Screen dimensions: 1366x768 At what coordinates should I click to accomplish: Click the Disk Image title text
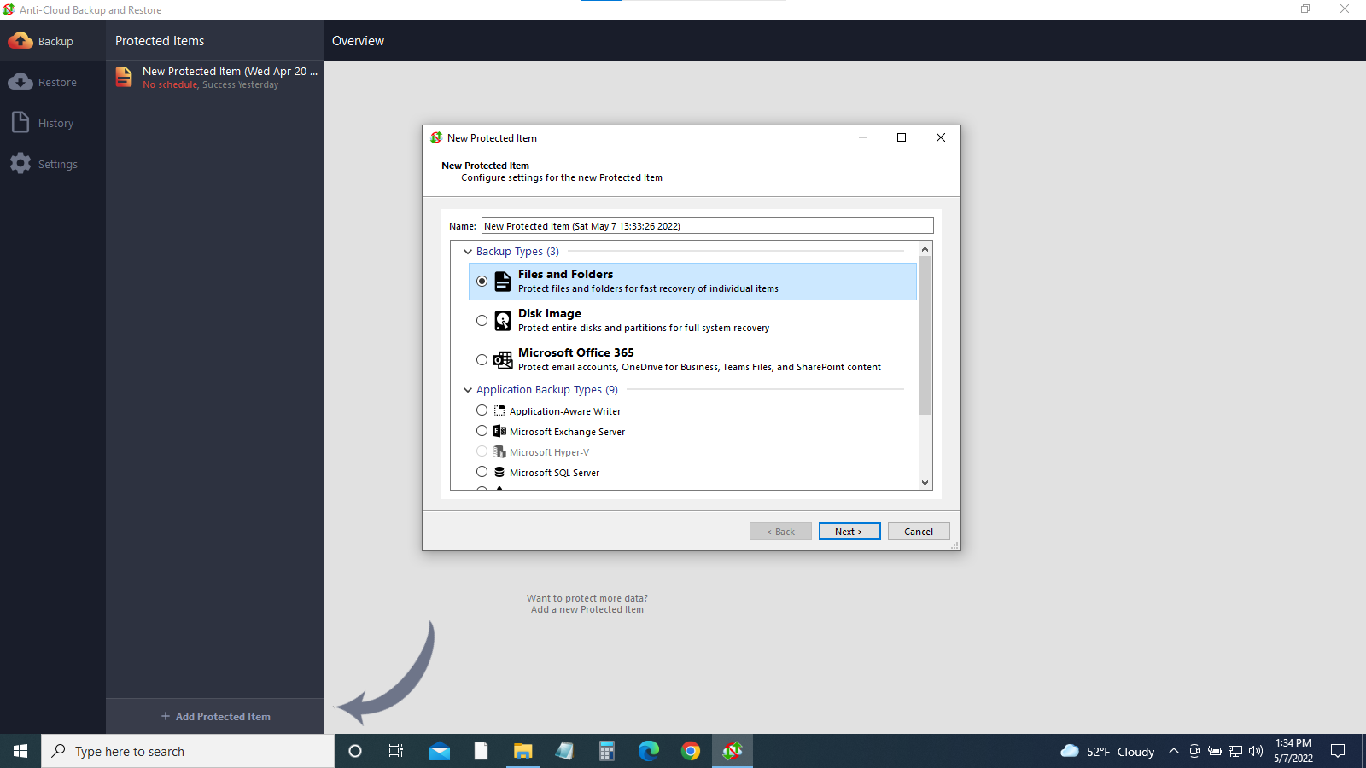[x=550, y=313]
